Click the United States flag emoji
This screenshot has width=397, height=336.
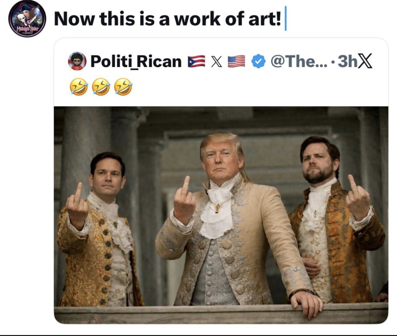236,61
